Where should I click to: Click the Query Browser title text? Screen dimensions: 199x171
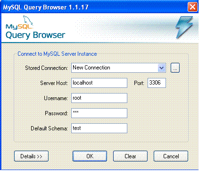coord(35,35)
